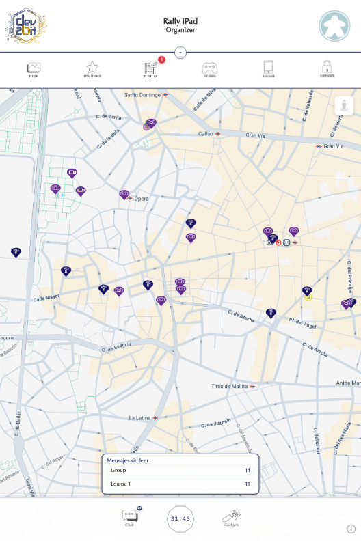Select the camera pin below C. del Príncipe
361x541 pixels.
point(346,304)
